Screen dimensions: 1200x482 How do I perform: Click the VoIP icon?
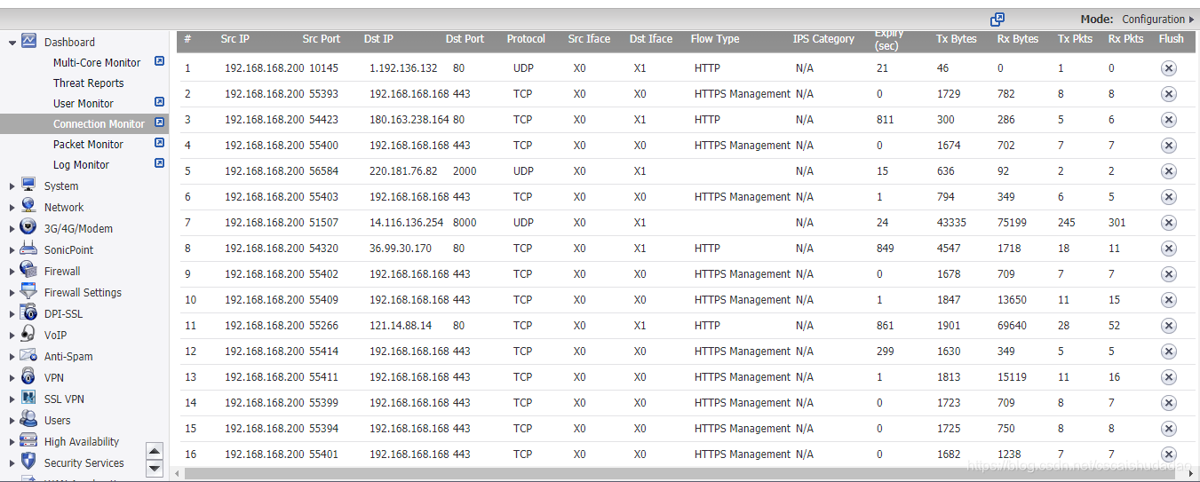pos(28,334)
